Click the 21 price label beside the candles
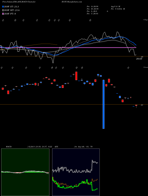Screen dimensions: 148x196 click(142, 105)
